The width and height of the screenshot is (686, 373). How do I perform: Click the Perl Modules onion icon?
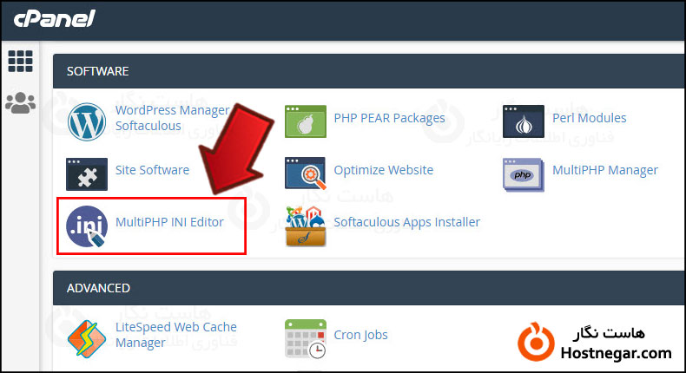523,122
